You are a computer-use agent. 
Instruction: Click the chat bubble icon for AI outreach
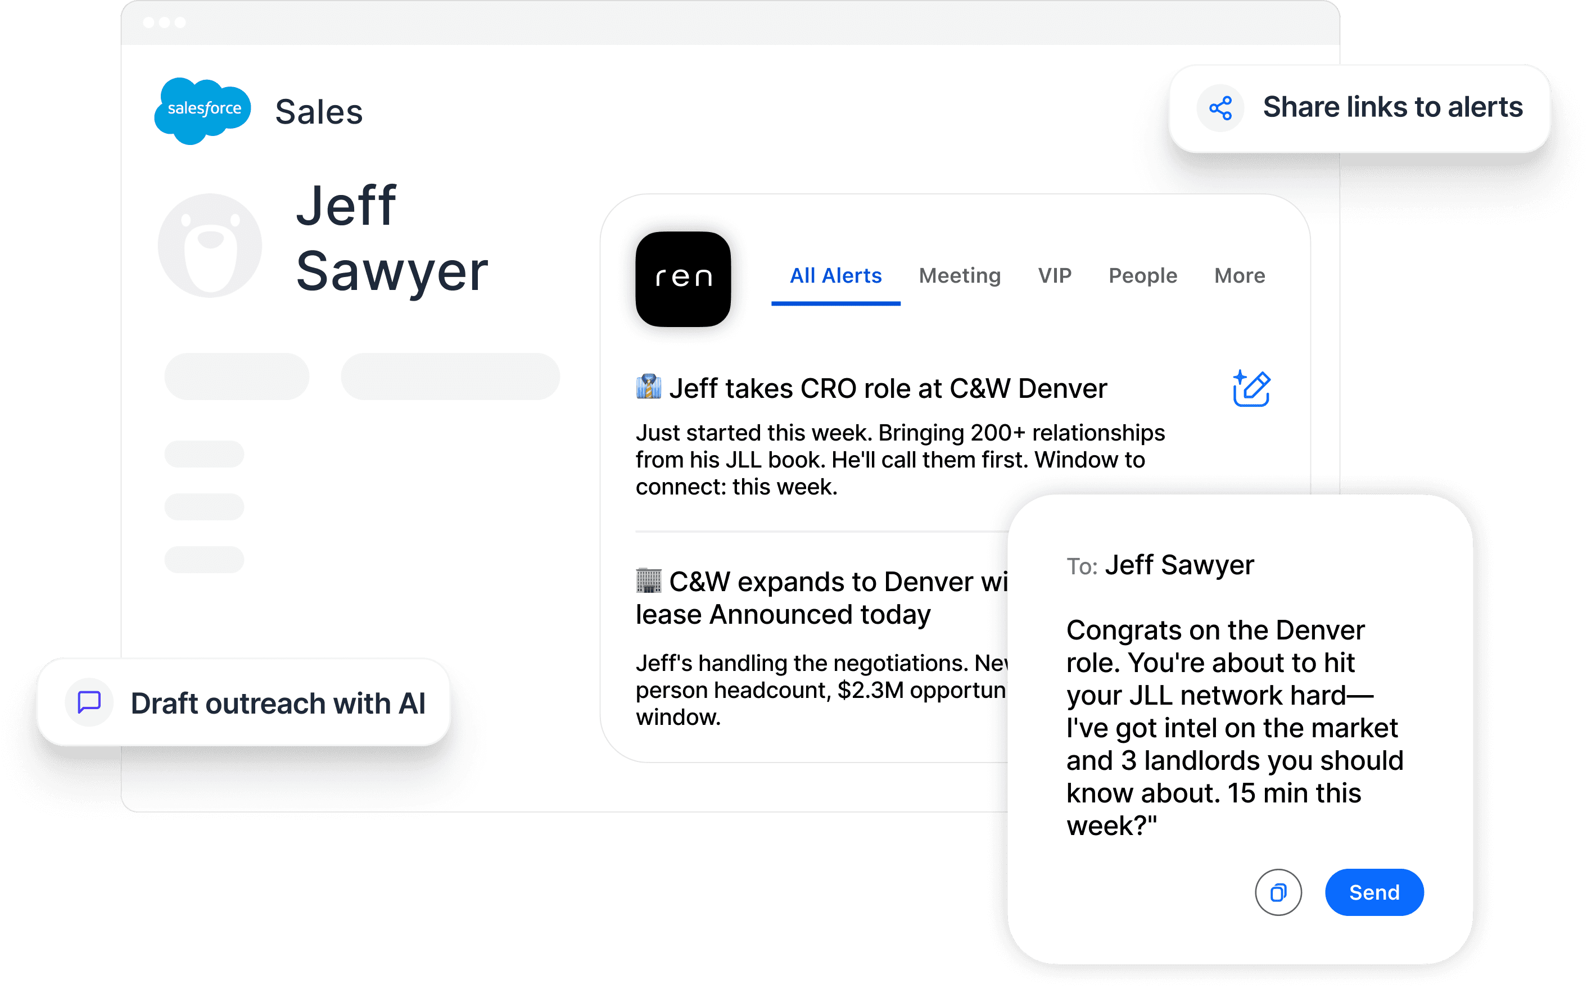(x=89, y=702)
